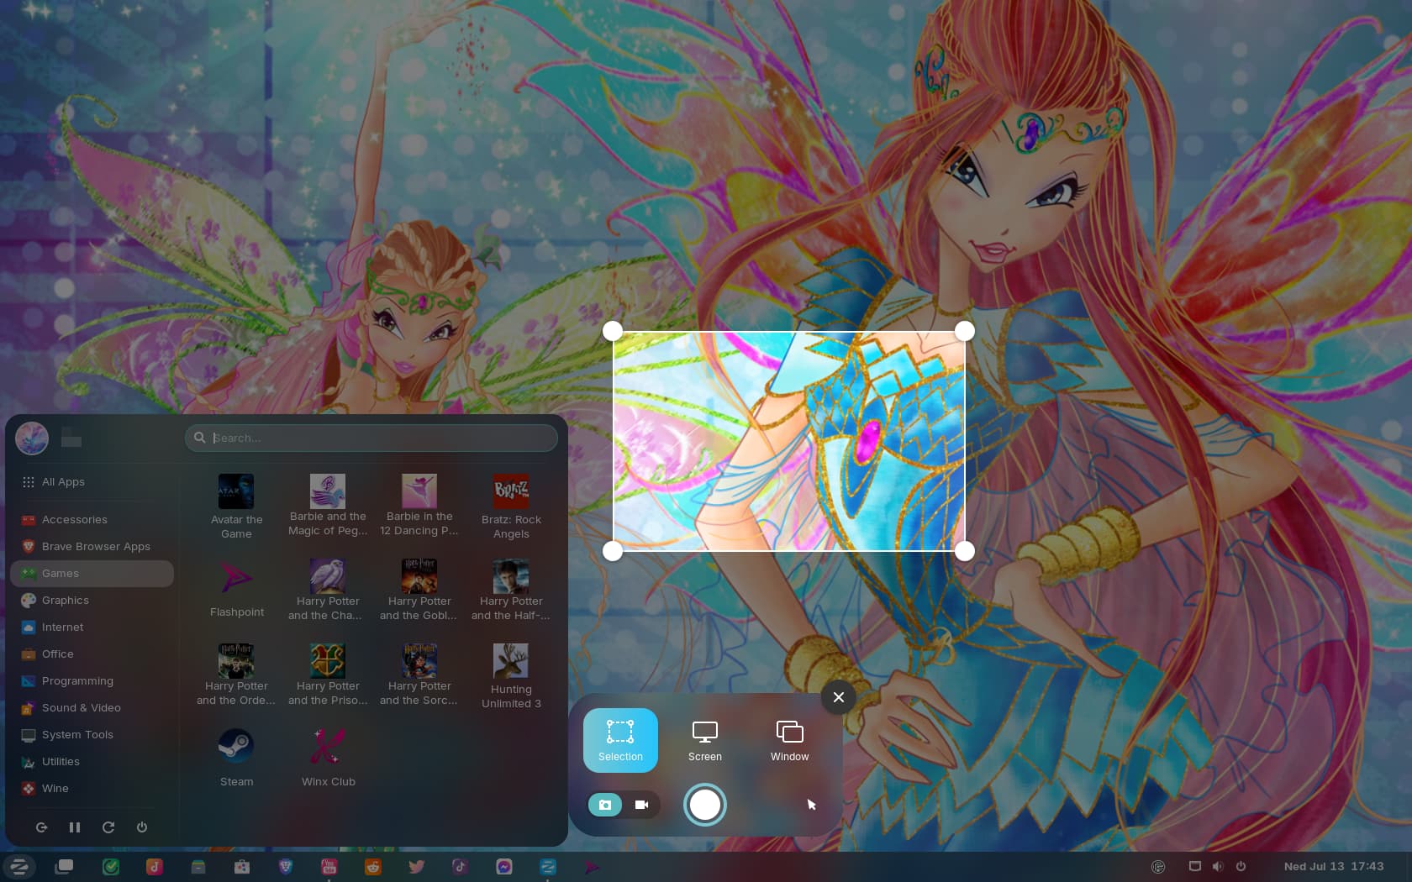
Task: Open TikTok app from taskbar
Action: click(460, 867)
